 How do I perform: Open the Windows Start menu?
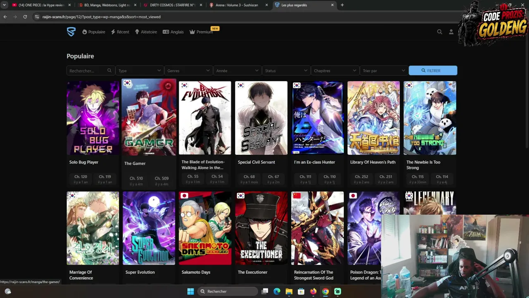pyautogui.click(x=191, y=291)
